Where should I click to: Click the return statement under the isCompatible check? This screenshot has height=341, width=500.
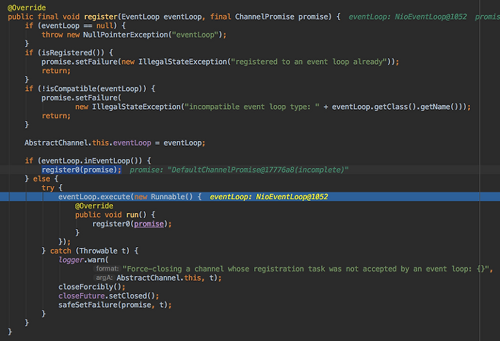56,116
